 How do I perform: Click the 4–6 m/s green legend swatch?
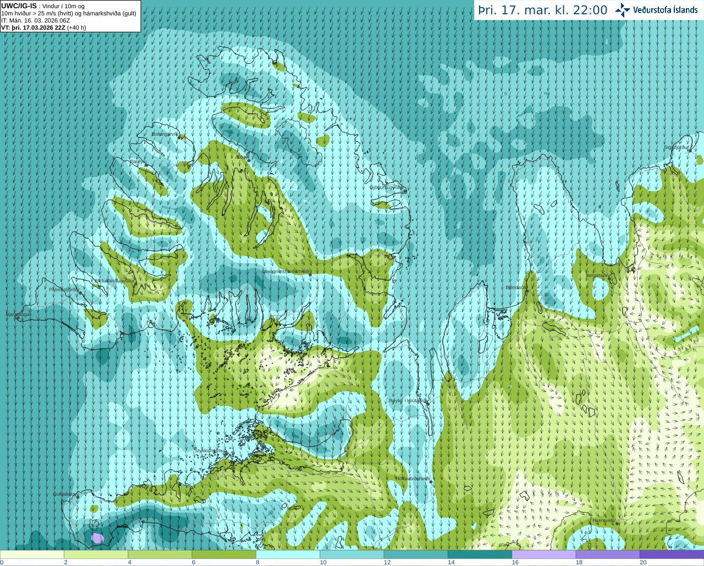160,554
